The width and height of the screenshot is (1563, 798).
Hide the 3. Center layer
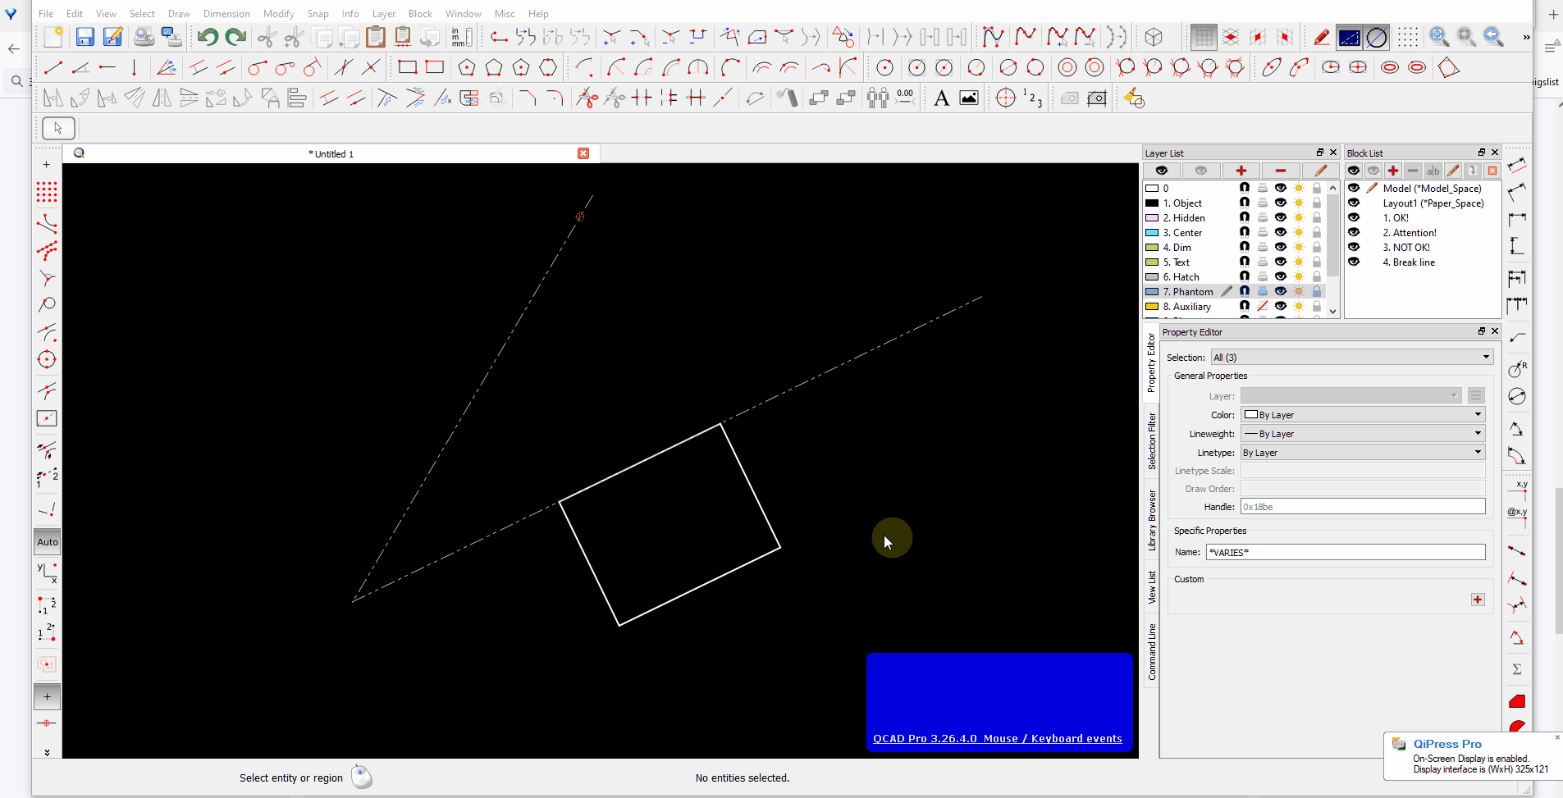click(1280, 233)
